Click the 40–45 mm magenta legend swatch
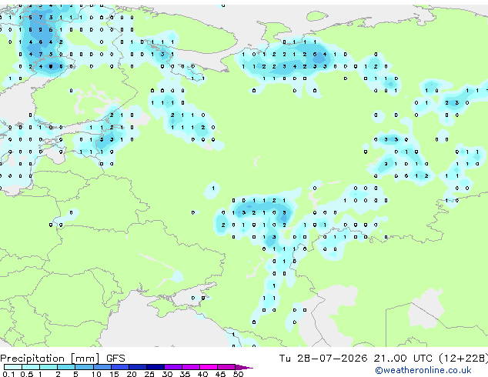This screenshot has height=377, width=488. point(209,367)
